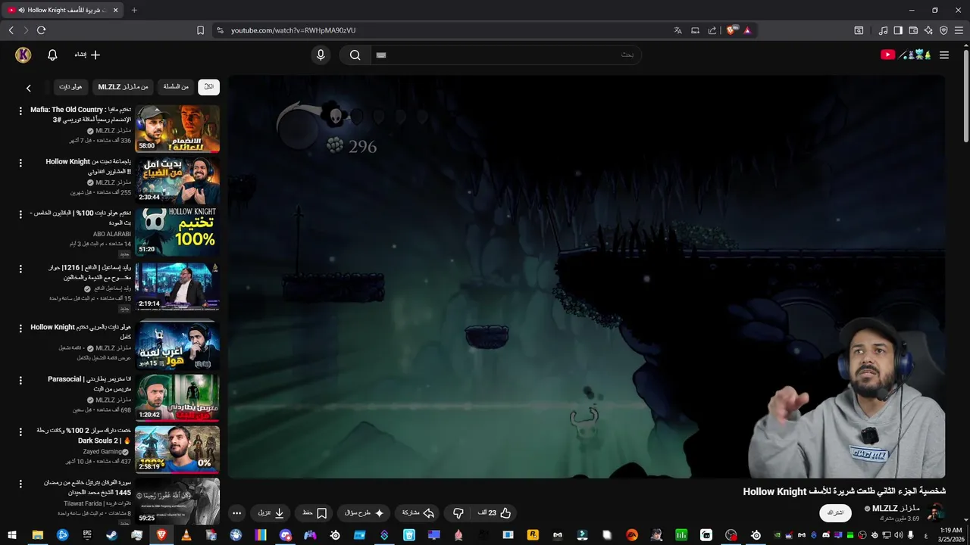Open Mafia: The Old Country video thumbnail

pyautogui.click(x=177, y=129)
